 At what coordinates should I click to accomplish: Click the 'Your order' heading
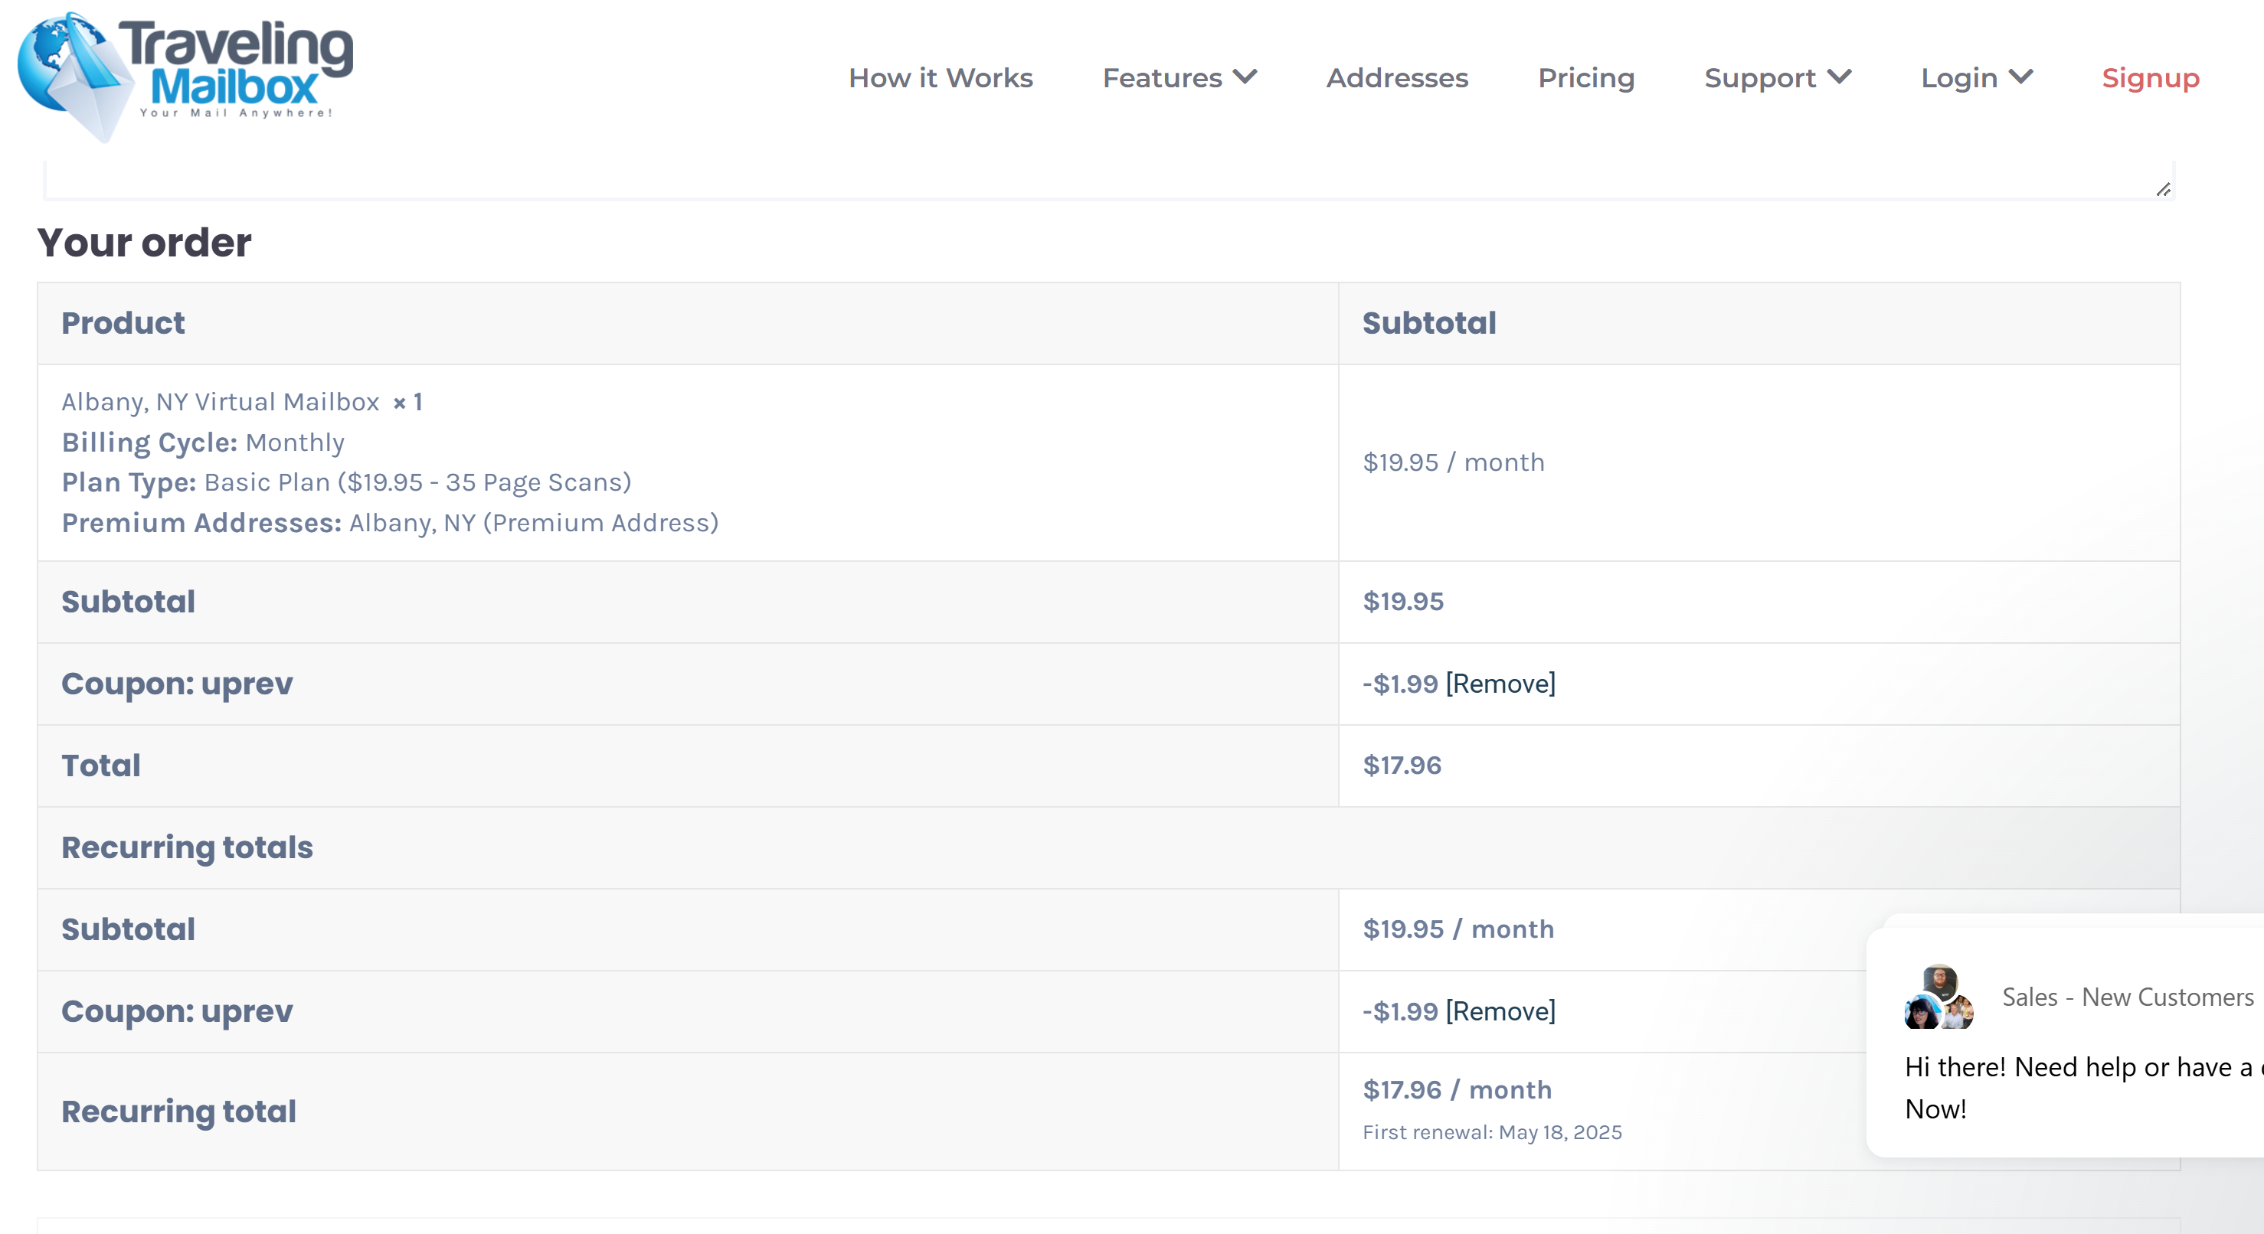[x=144, y=243]
